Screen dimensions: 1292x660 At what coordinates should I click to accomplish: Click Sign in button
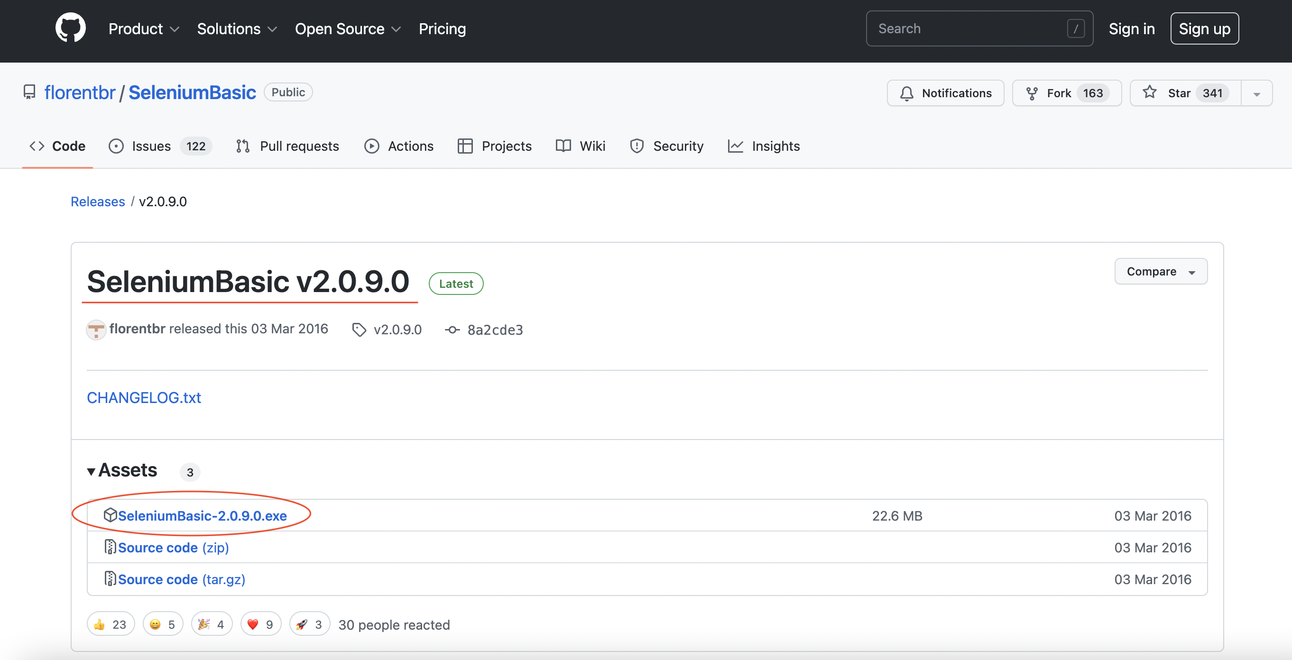coord(1132,28)
